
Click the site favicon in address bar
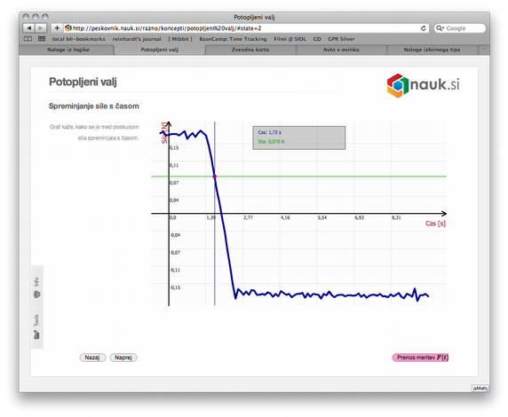coord(68,28)
